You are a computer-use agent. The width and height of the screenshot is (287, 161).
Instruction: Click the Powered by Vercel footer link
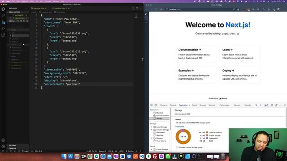[x=218, y=98]
